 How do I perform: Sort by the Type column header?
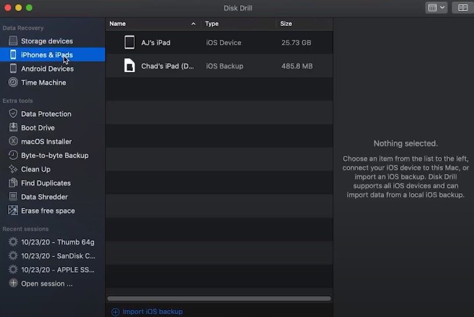tap(212, 24)
